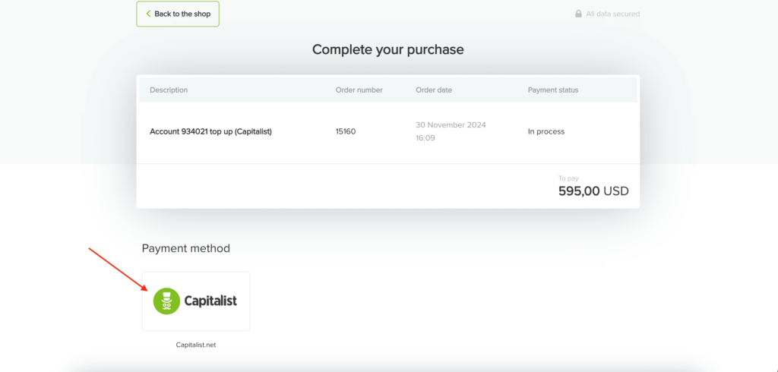This screenshot has width=778, height=372.
Task: Click the 595,00 USD amount to pay
Action: [x=593, y=191]
